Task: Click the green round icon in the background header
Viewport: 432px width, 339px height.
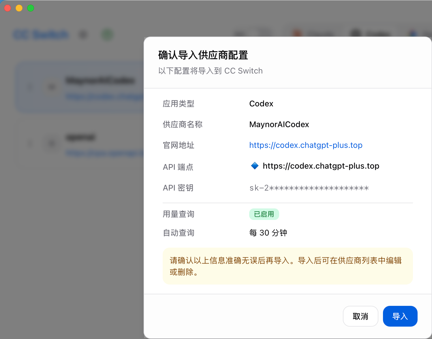Action: (108, 35)
